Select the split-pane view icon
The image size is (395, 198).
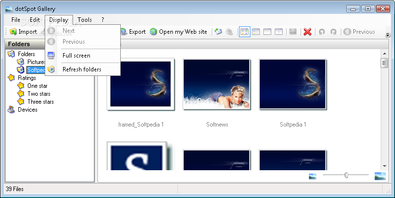click(x=279, y=32)
